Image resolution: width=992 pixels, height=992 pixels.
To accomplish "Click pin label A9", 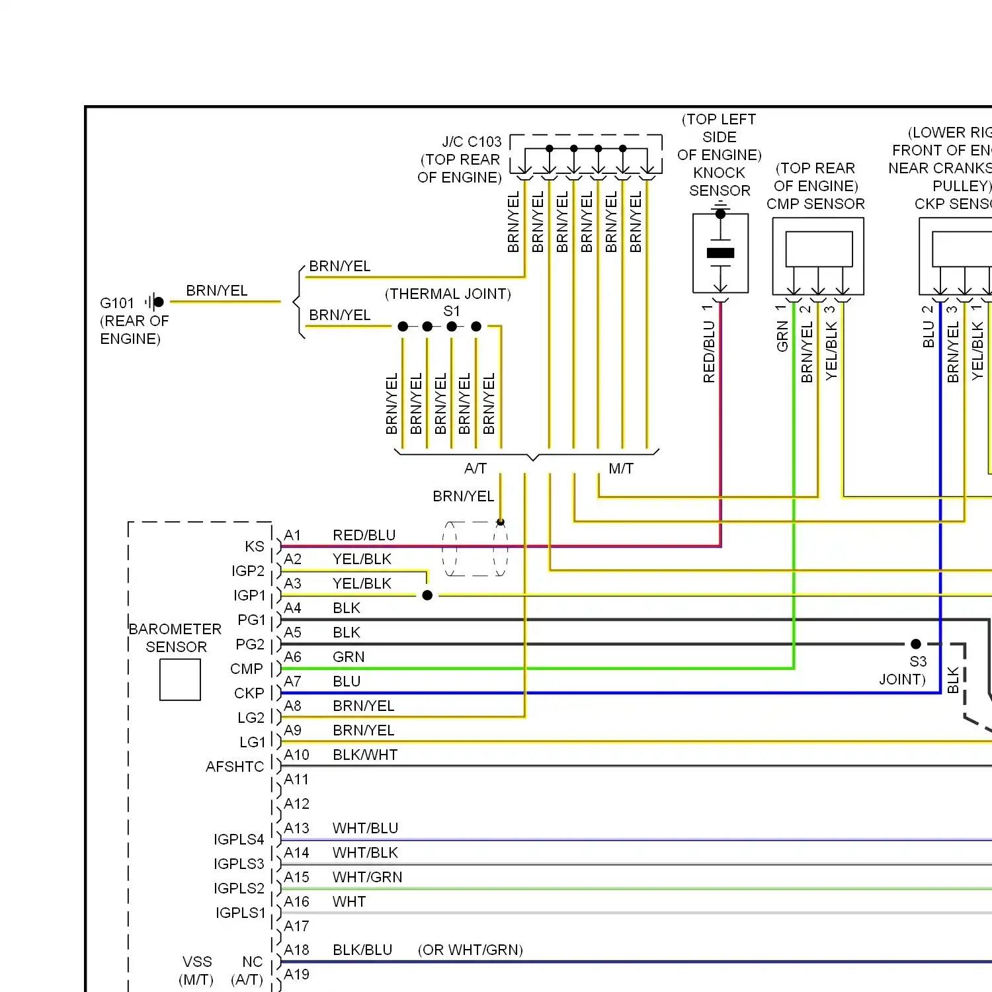I will coord(292,731).
